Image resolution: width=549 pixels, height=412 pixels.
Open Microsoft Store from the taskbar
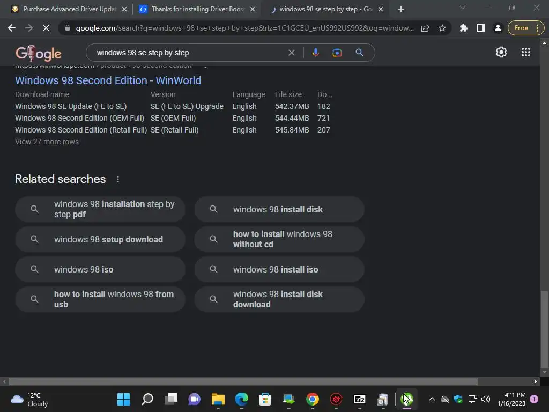click(x=265, y=399)
